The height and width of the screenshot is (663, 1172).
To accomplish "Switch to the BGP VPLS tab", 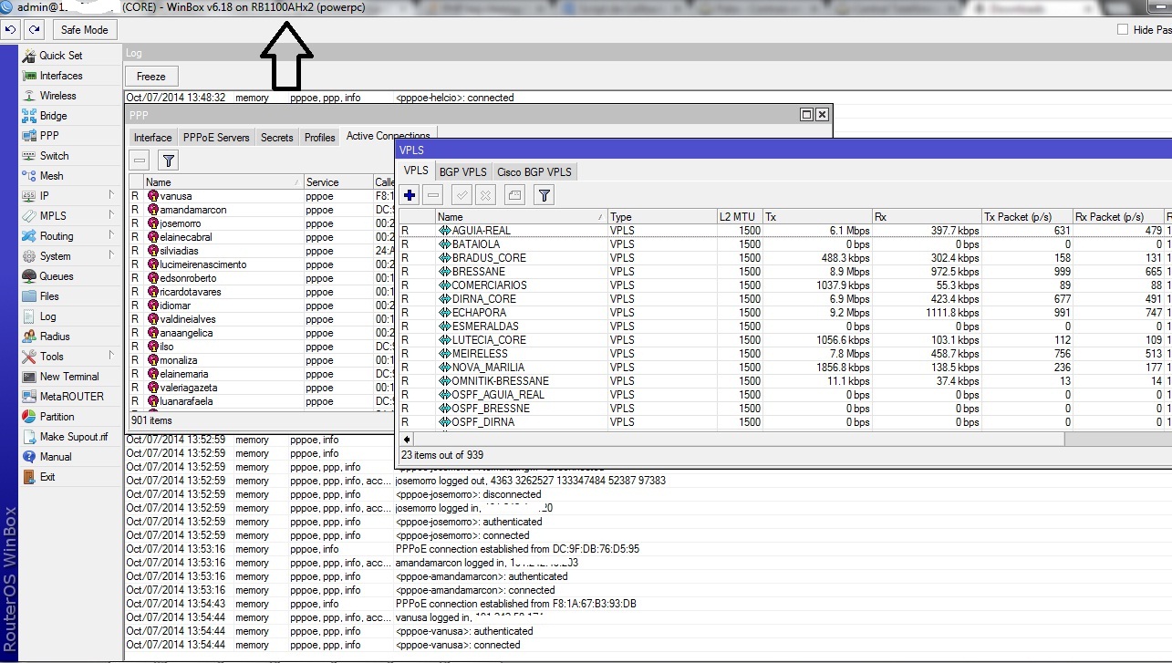I will [462, 171].
